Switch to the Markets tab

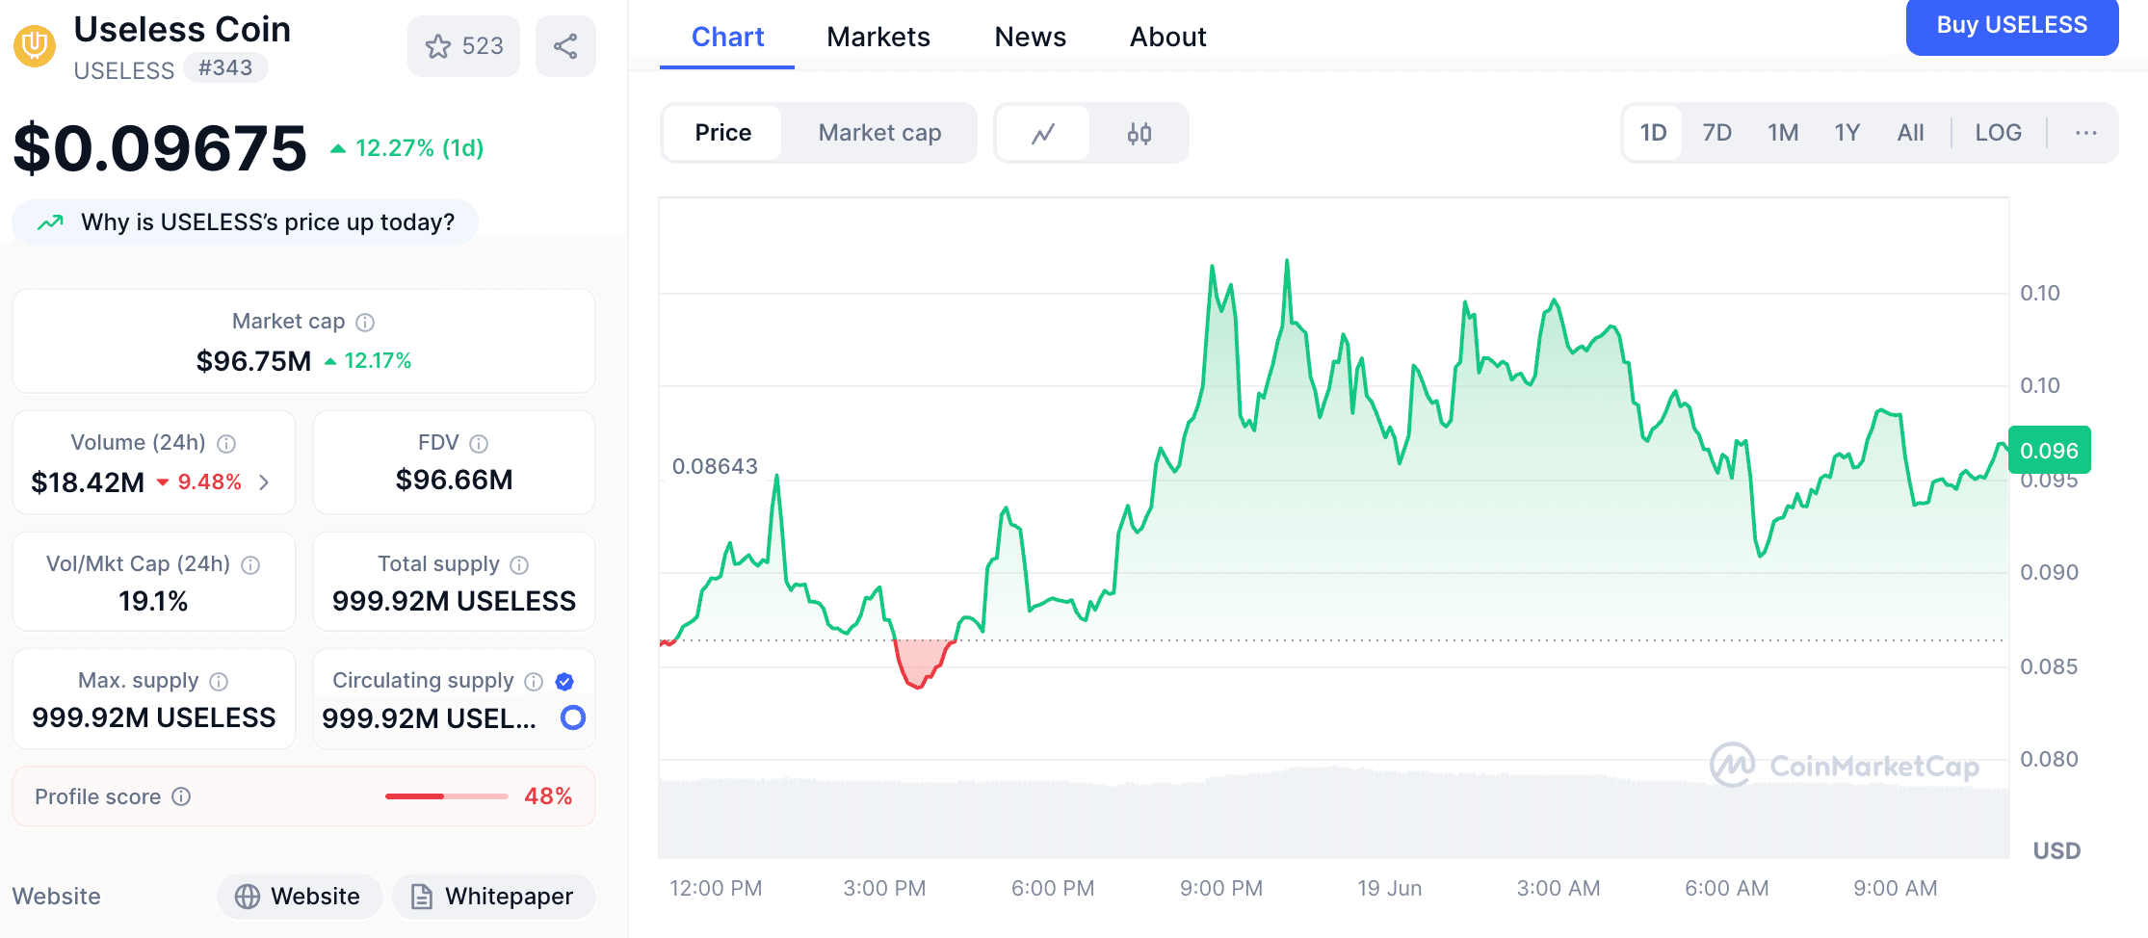tap(878, 37)
